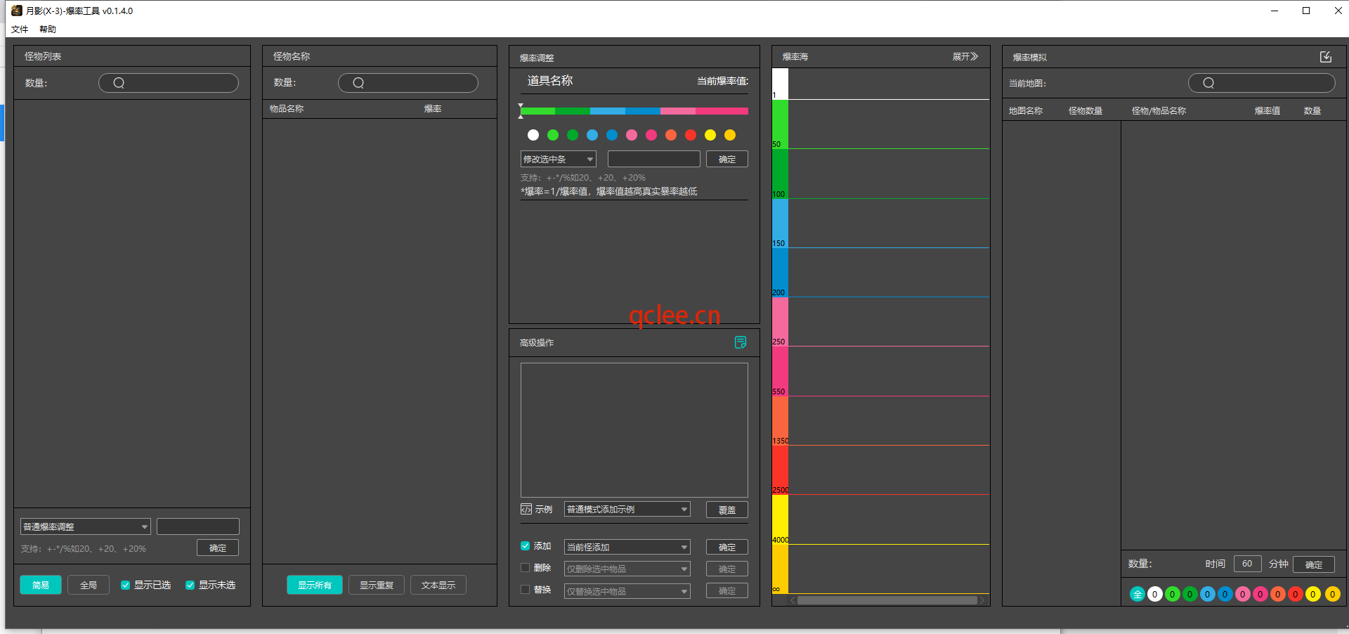Click 确定 in the 怪物列表 panel
This screenshot has height=634, width=1349.
[x=218, y=548]
